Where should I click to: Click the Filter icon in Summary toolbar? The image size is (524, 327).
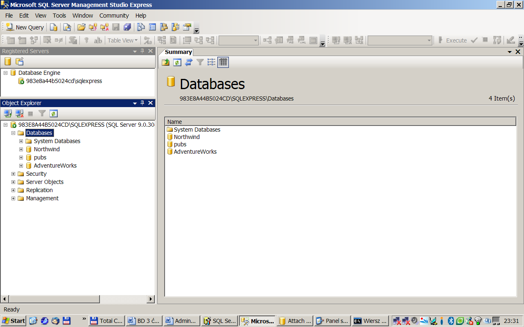coord(200,62)
